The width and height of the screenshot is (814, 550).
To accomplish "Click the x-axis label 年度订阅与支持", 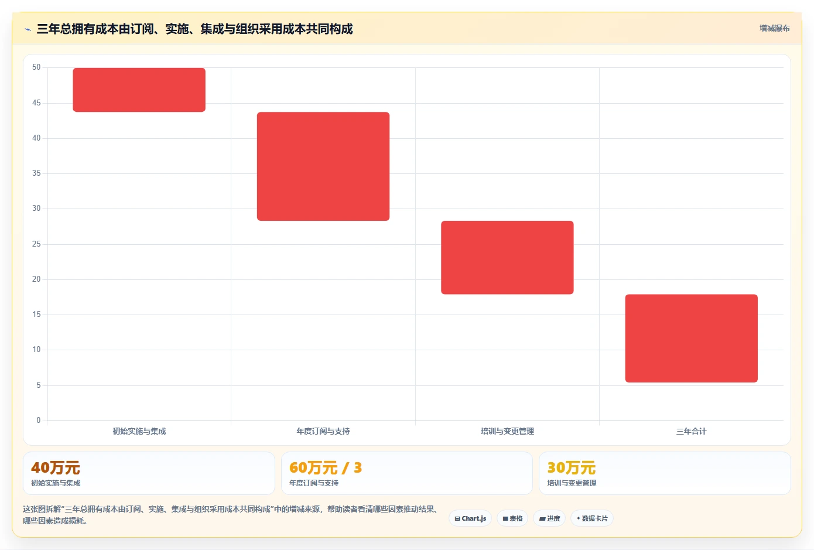I will [x=323, y=431].
